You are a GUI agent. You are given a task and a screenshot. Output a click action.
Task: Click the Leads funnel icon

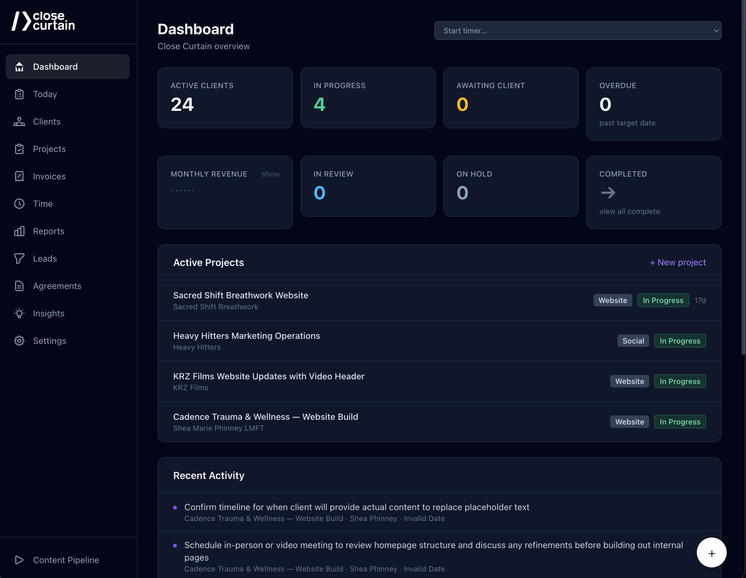tap(20, 258)
